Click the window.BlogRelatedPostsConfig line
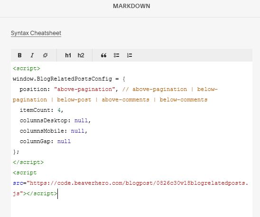This screenshot has width=260, height=217. 69,79
